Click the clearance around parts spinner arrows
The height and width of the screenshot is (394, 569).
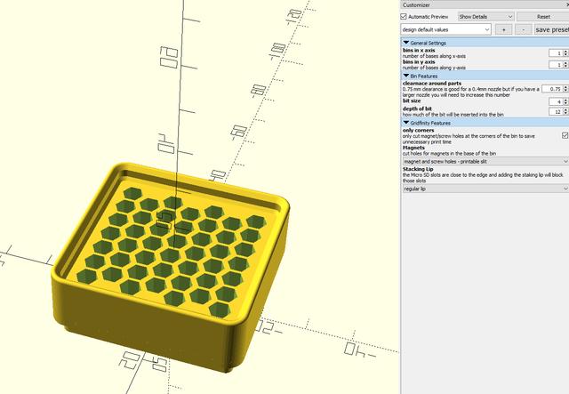point(565,89)
